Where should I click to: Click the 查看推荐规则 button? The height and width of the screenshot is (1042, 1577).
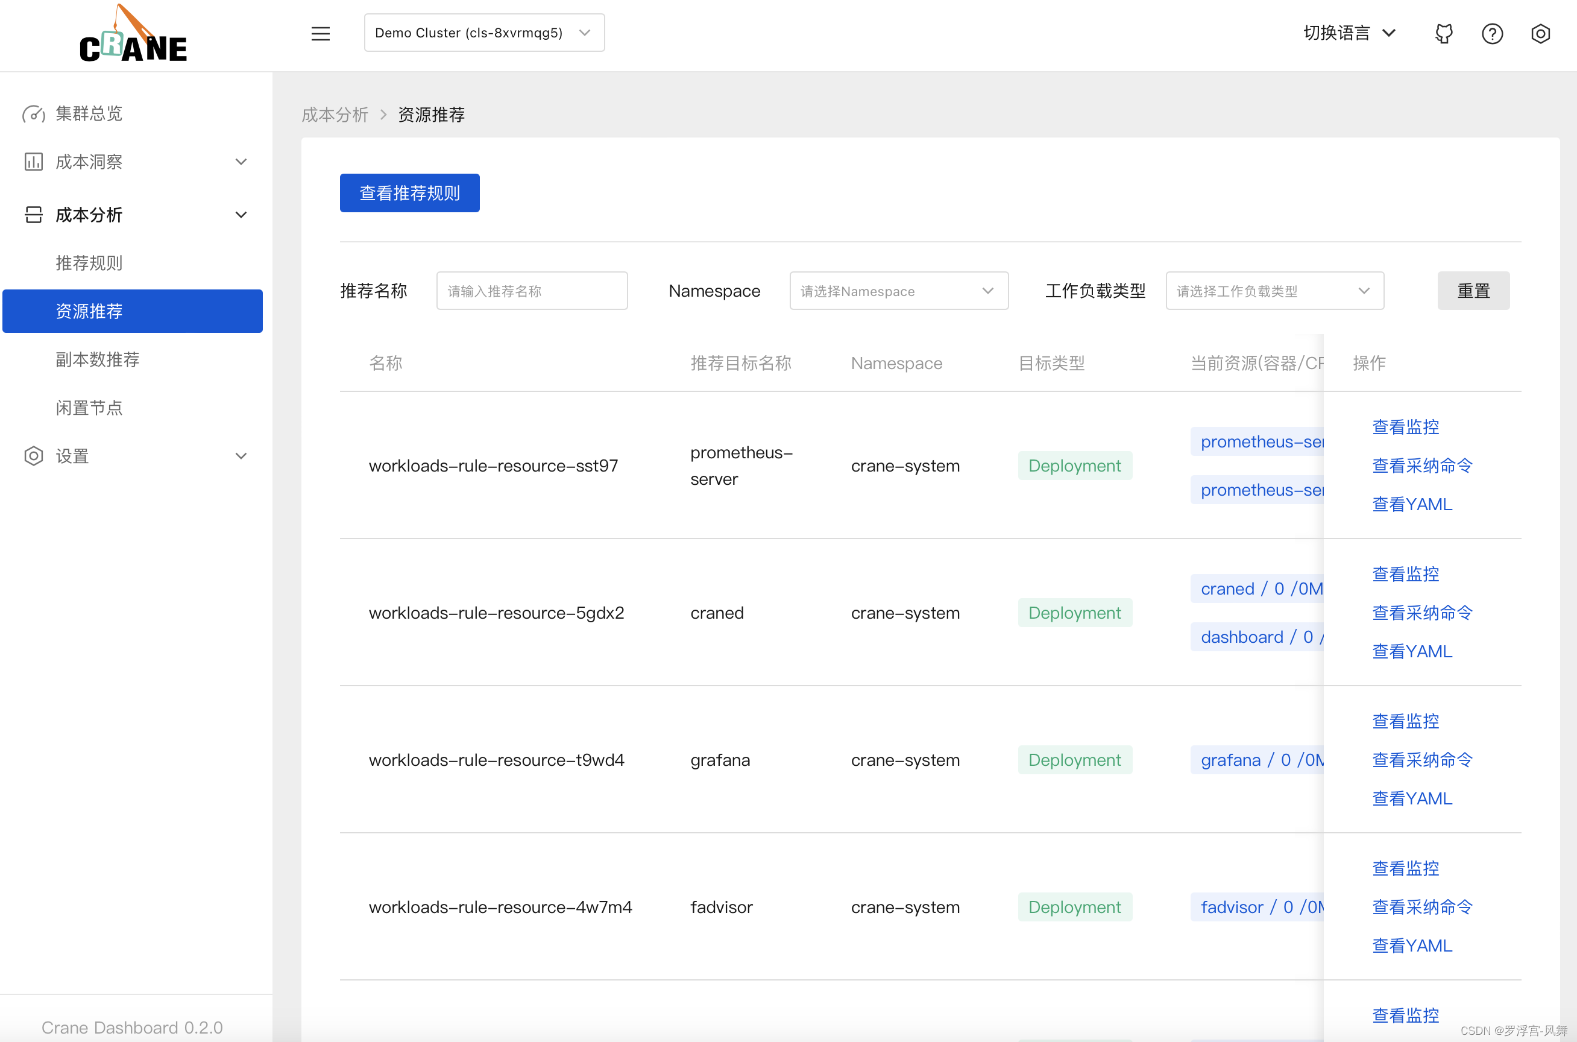coord(410,193)
